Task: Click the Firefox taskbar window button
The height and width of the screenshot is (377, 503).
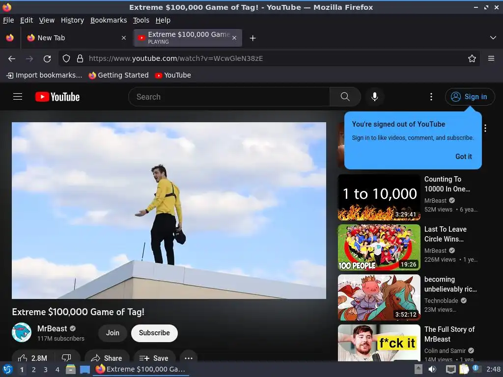Action: (x=141, y=369)
